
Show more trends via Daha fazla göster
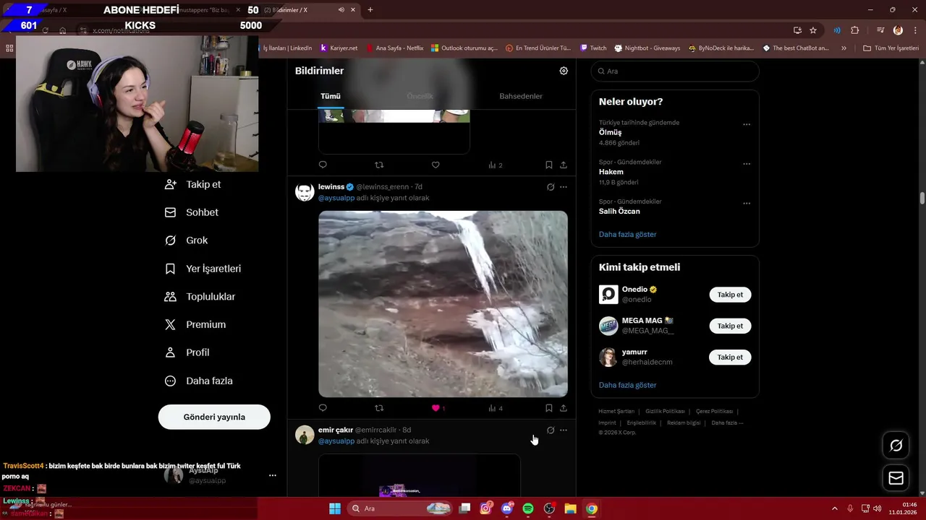[x=627, y=234]
